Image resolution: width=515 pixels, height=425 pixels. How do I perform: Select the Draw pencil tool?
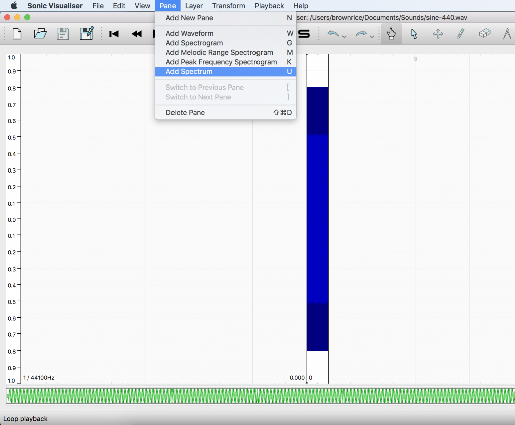(x=461, y=34)
